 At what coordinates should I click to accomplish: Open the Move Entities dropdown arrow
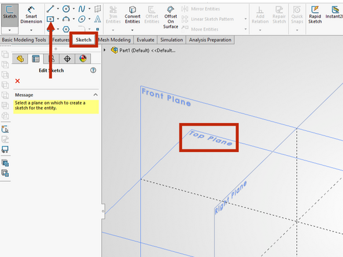pos(246,29)
